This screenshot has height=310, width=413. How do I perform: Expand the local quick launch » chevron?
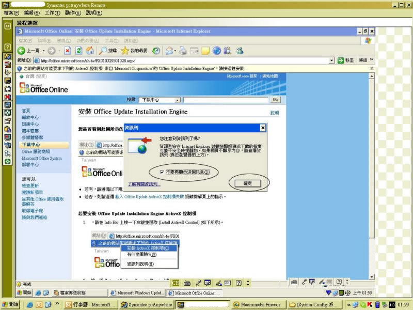[57, 304]
